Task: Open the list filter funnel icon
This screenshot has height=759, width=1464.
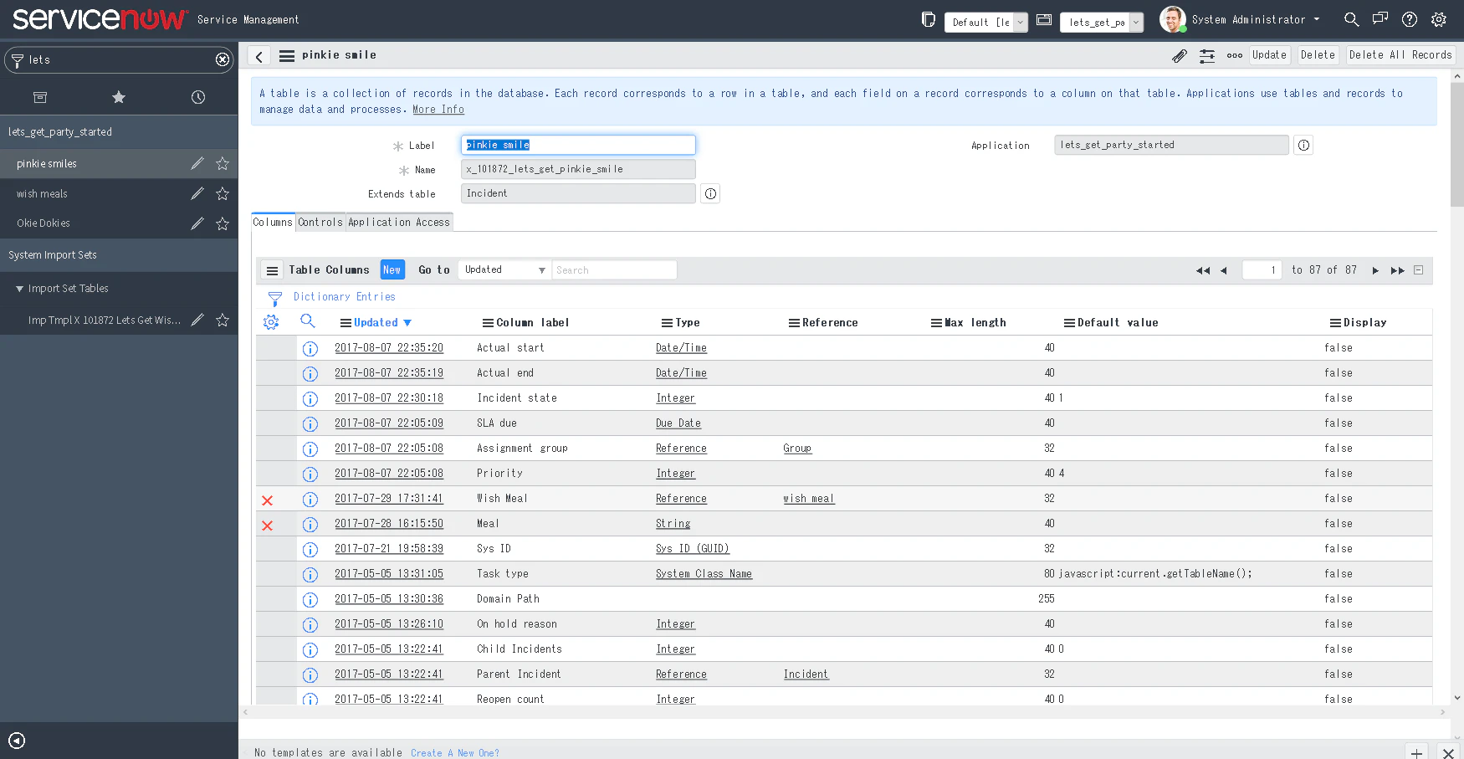Action: click(275, 299)
